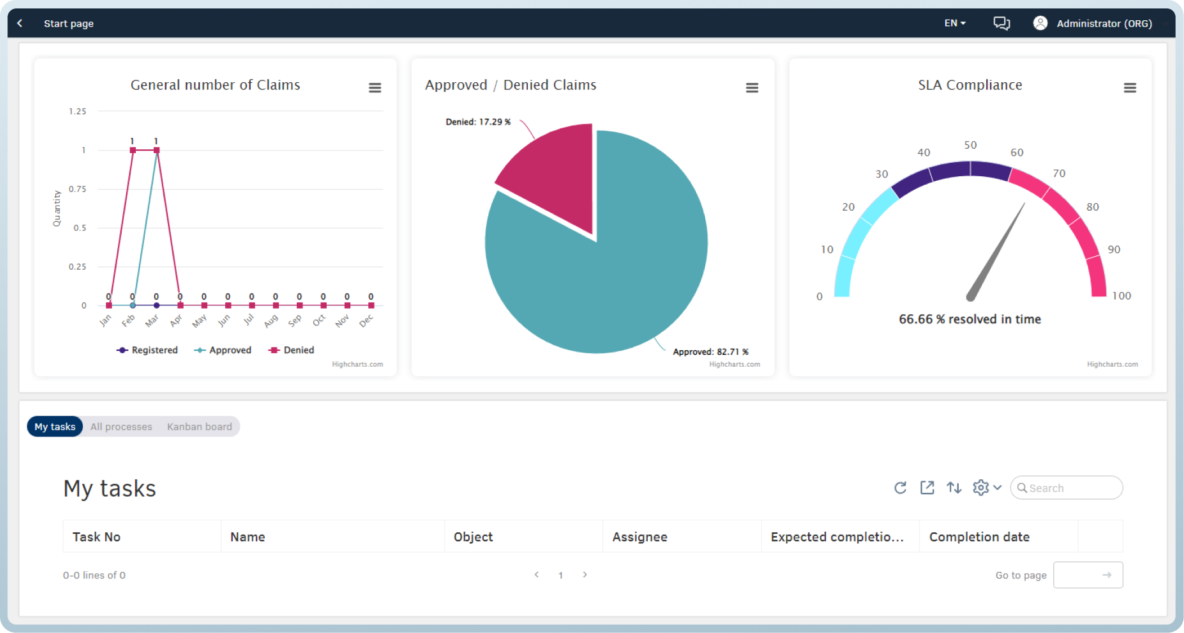Click into the Search field
The width and height of the screenshot is (1184, 633).
point(1067,488)
